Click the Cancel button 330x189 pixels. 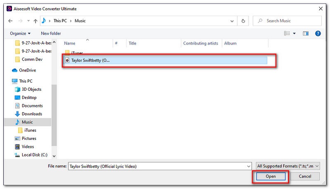[x=305, y=176]
